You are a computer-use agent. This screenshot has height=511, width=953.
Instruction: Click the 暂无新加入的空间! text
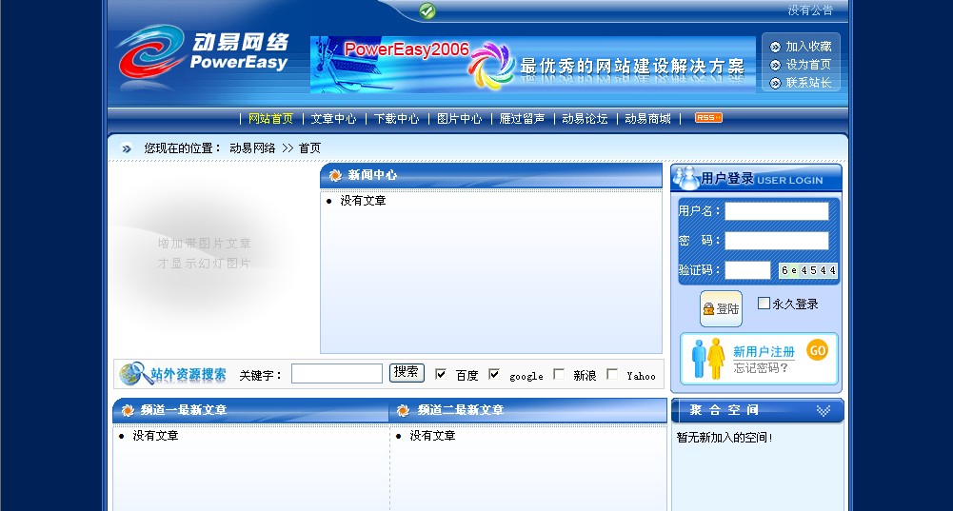pyautogui.click(x=725, y=438)
